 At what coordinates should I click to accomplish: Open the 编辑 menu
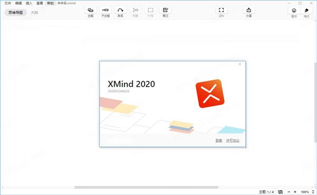tap(18, 3)
